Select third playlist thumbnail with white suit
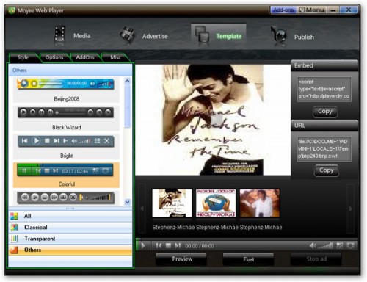 point(260,203)
